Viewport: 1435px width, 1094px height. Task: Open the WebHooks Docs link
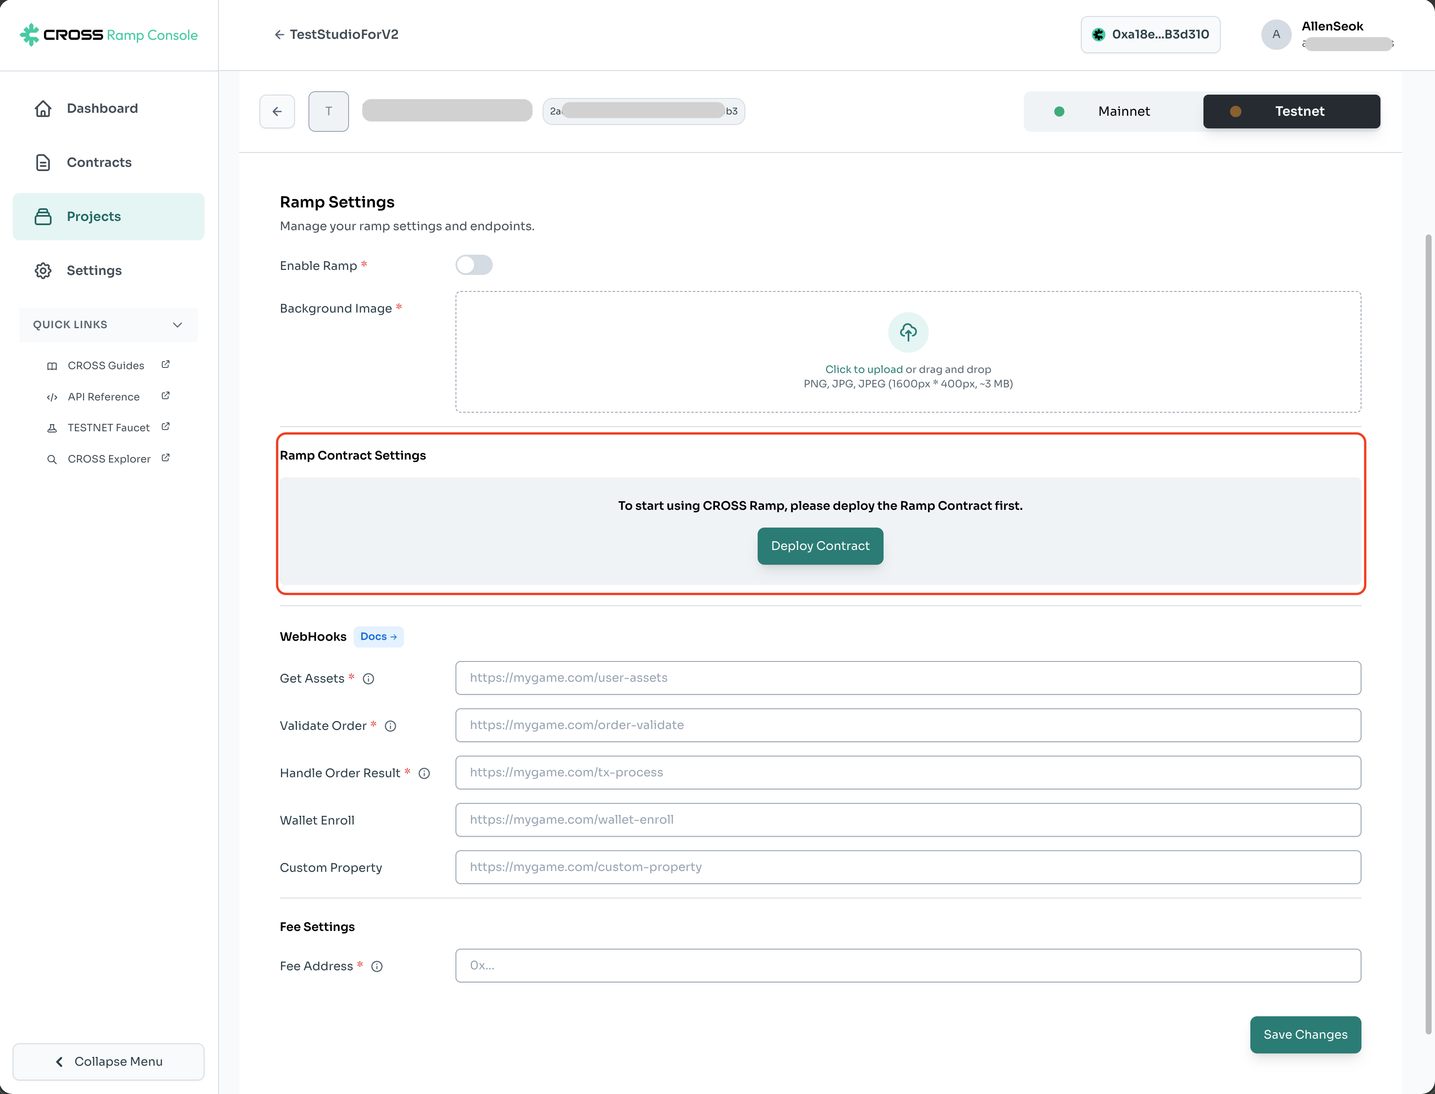(x=378, y=636)
